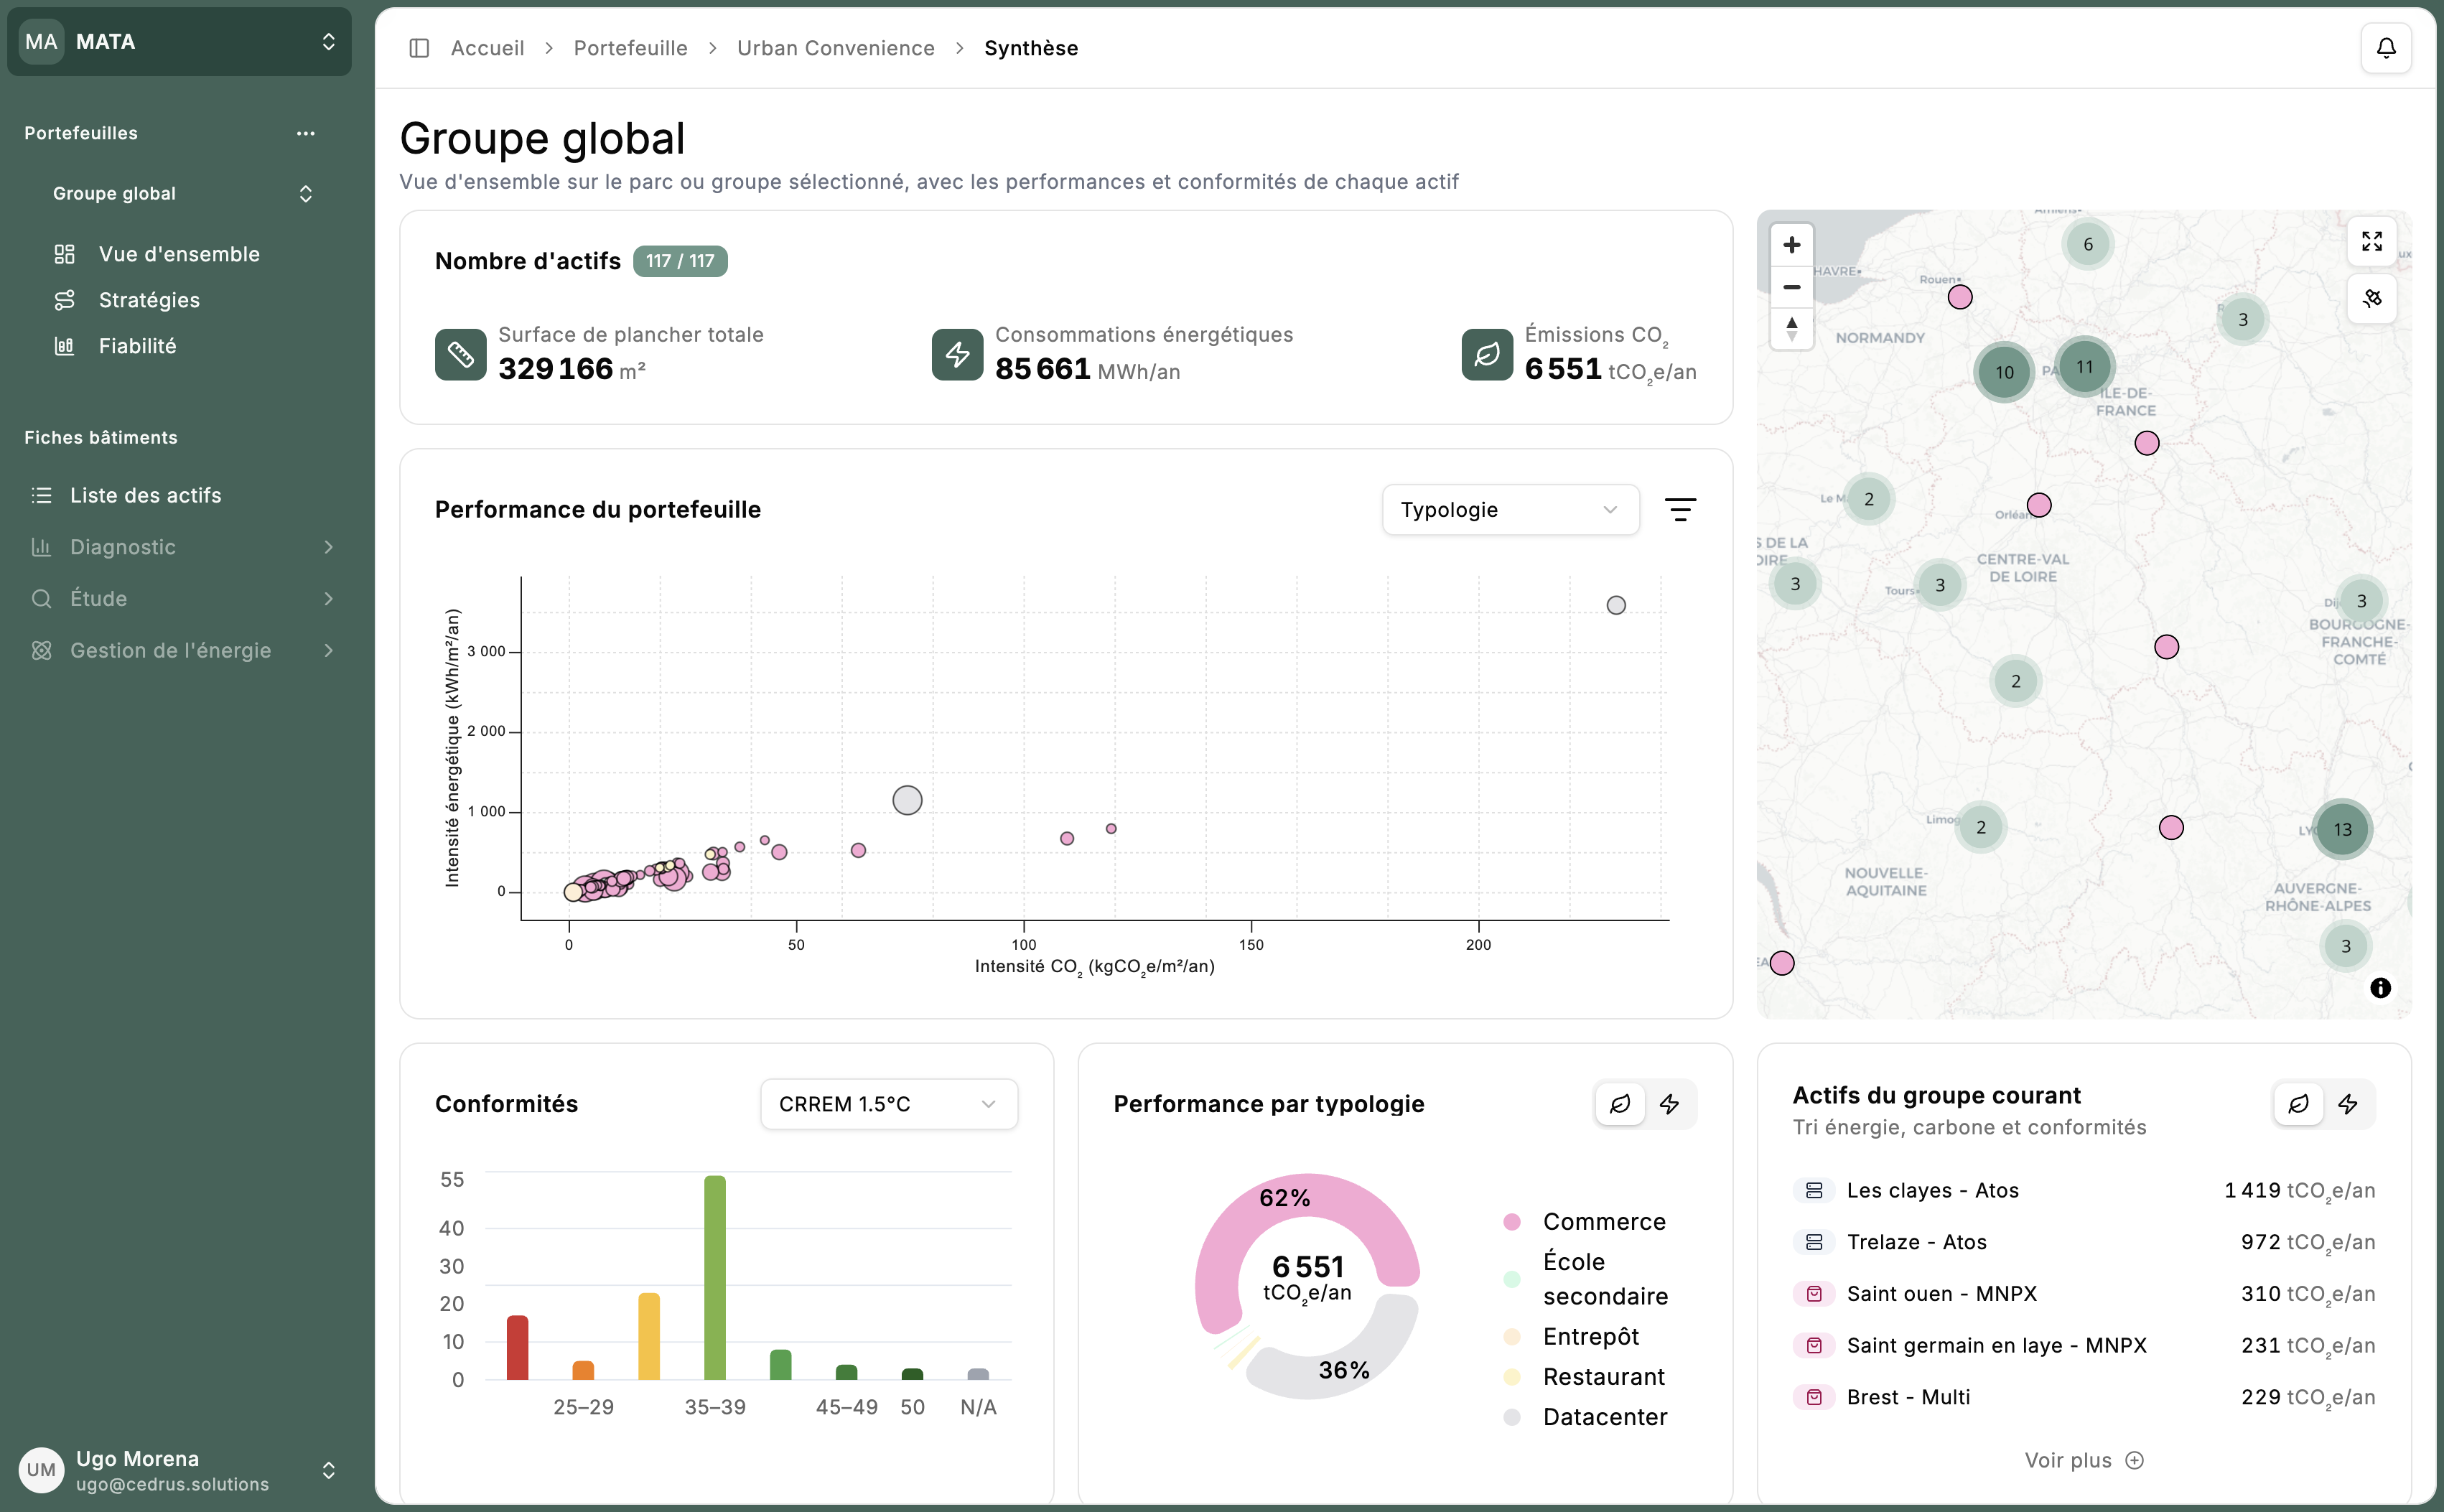This screenshot has width=2444, height=1512.
Task: Reset map compass orientation
Action: click(1791, 328)
